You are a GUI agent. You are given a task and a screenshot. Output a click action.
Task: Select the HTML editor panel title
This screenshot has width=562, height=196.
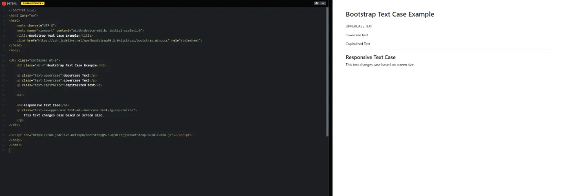coord(12,3)
